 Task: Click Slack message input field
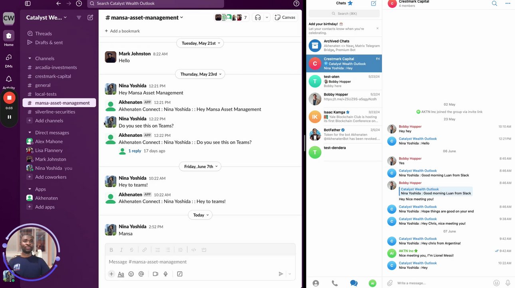200,262
